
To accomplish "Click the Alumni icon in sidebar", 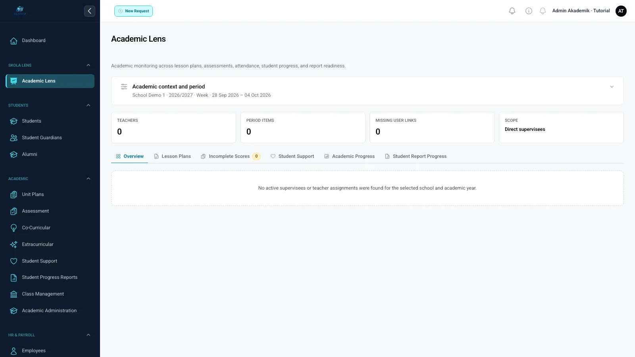I will (13, 154).
